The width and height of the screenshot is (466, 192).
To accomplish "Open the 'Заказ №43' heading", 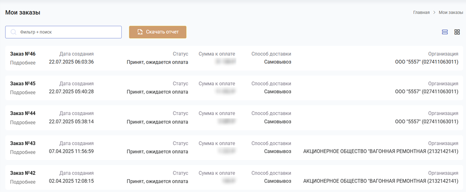I will (22, 143).
